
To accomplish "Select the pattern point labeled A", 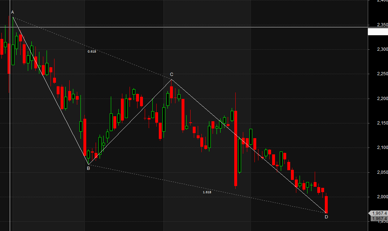I will coord(13,12).
